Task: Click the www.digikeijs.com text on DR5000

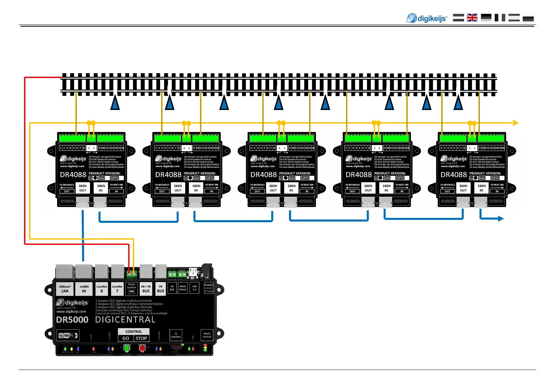Action: click(x=71, y=311)
